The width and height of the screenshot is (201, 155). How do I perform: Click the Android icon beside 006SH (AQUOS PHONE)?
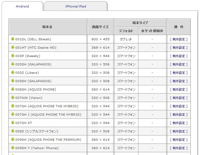(12, 89)
